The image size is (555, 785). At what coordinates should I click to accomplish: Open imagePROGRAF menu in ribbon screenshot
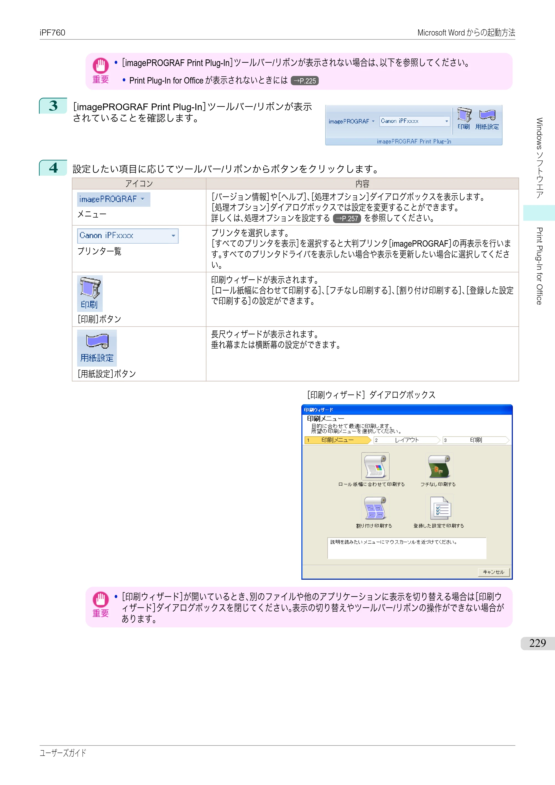point(352,121)
